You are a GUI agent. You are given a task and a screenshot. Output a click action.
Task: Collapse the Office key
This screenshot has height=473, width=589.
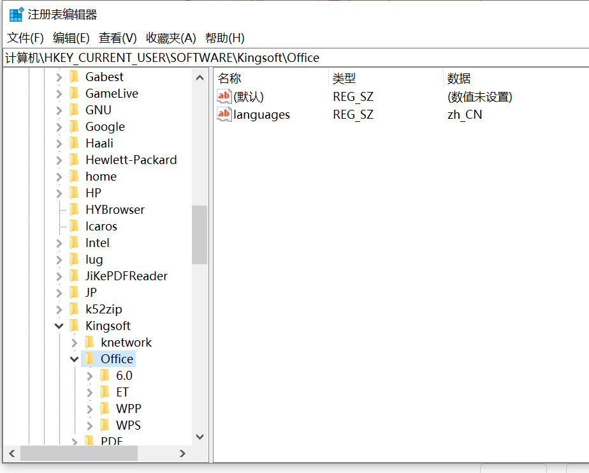pyautogui.click(x=75, y=359)
